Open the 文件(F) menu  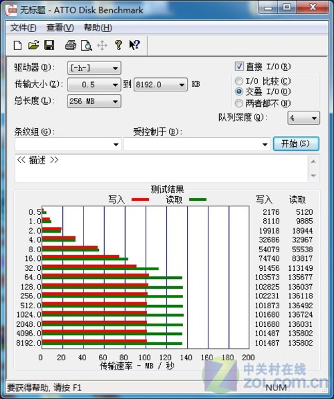[23, 27]
